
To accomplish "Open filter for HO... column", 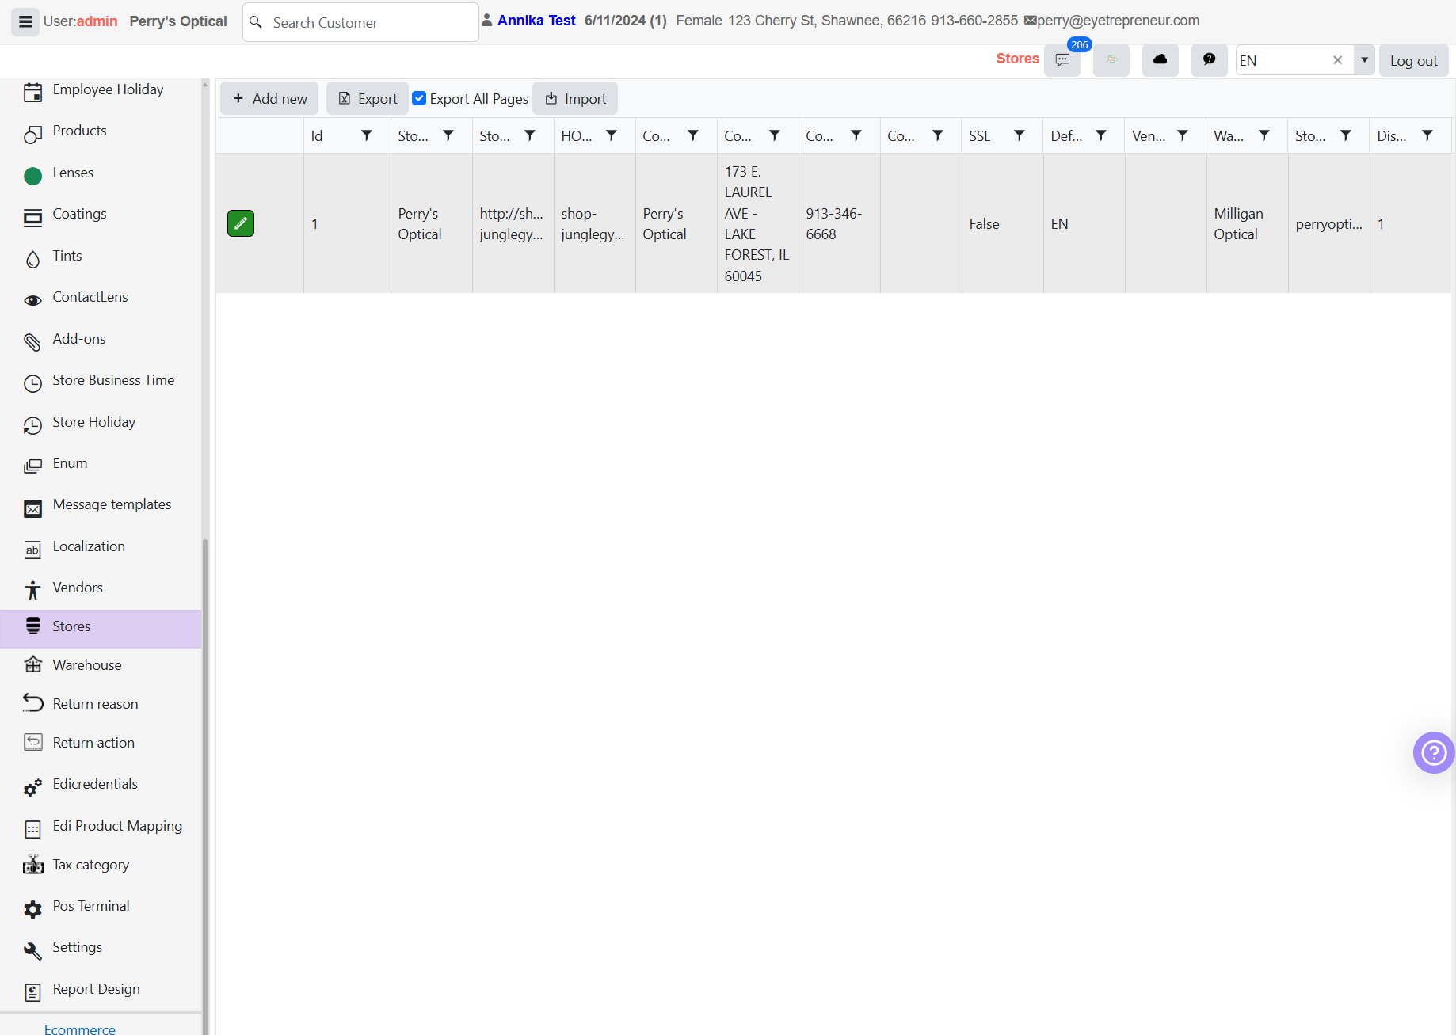I will [612, 135].
